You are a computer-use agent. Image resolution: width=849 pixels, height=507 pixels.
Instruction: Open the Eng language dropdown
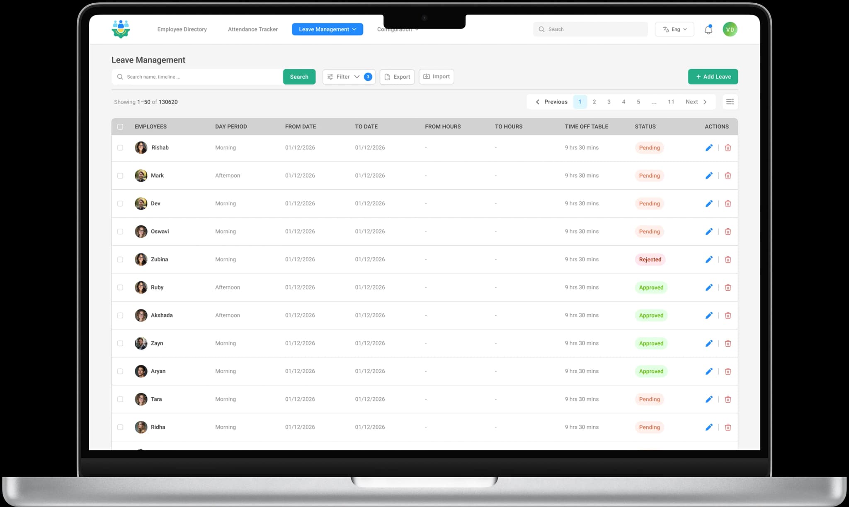point(674,29)
